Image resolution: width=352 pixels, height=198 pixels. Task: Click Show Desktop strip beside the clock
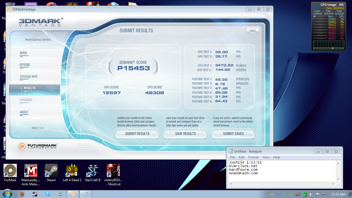coord(350,194)
